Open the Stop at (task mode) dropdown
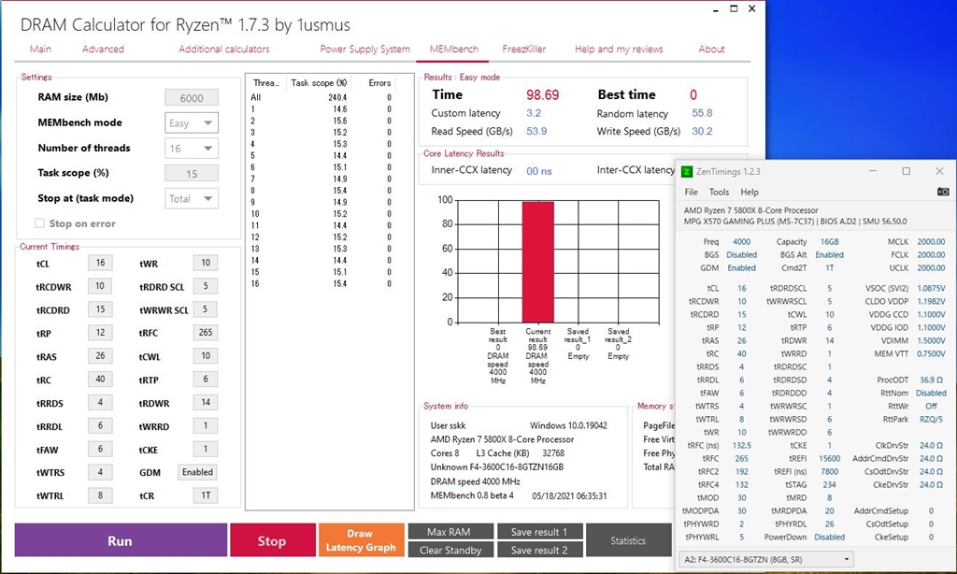The height and width of the screenshot is (574, 957). pos(192,198)
